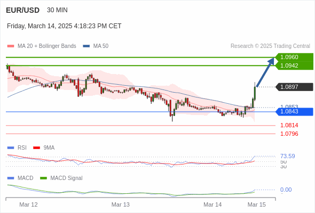Viewport: 315px width, 213px height.
Task: Click the EUR/USD pair title
Action: tap(23, 10)
